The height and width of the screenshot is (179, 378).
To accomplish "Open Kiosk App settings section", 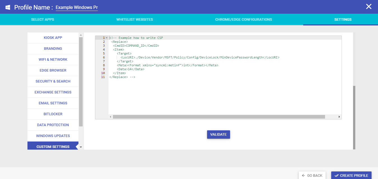I will click(53, 38).
